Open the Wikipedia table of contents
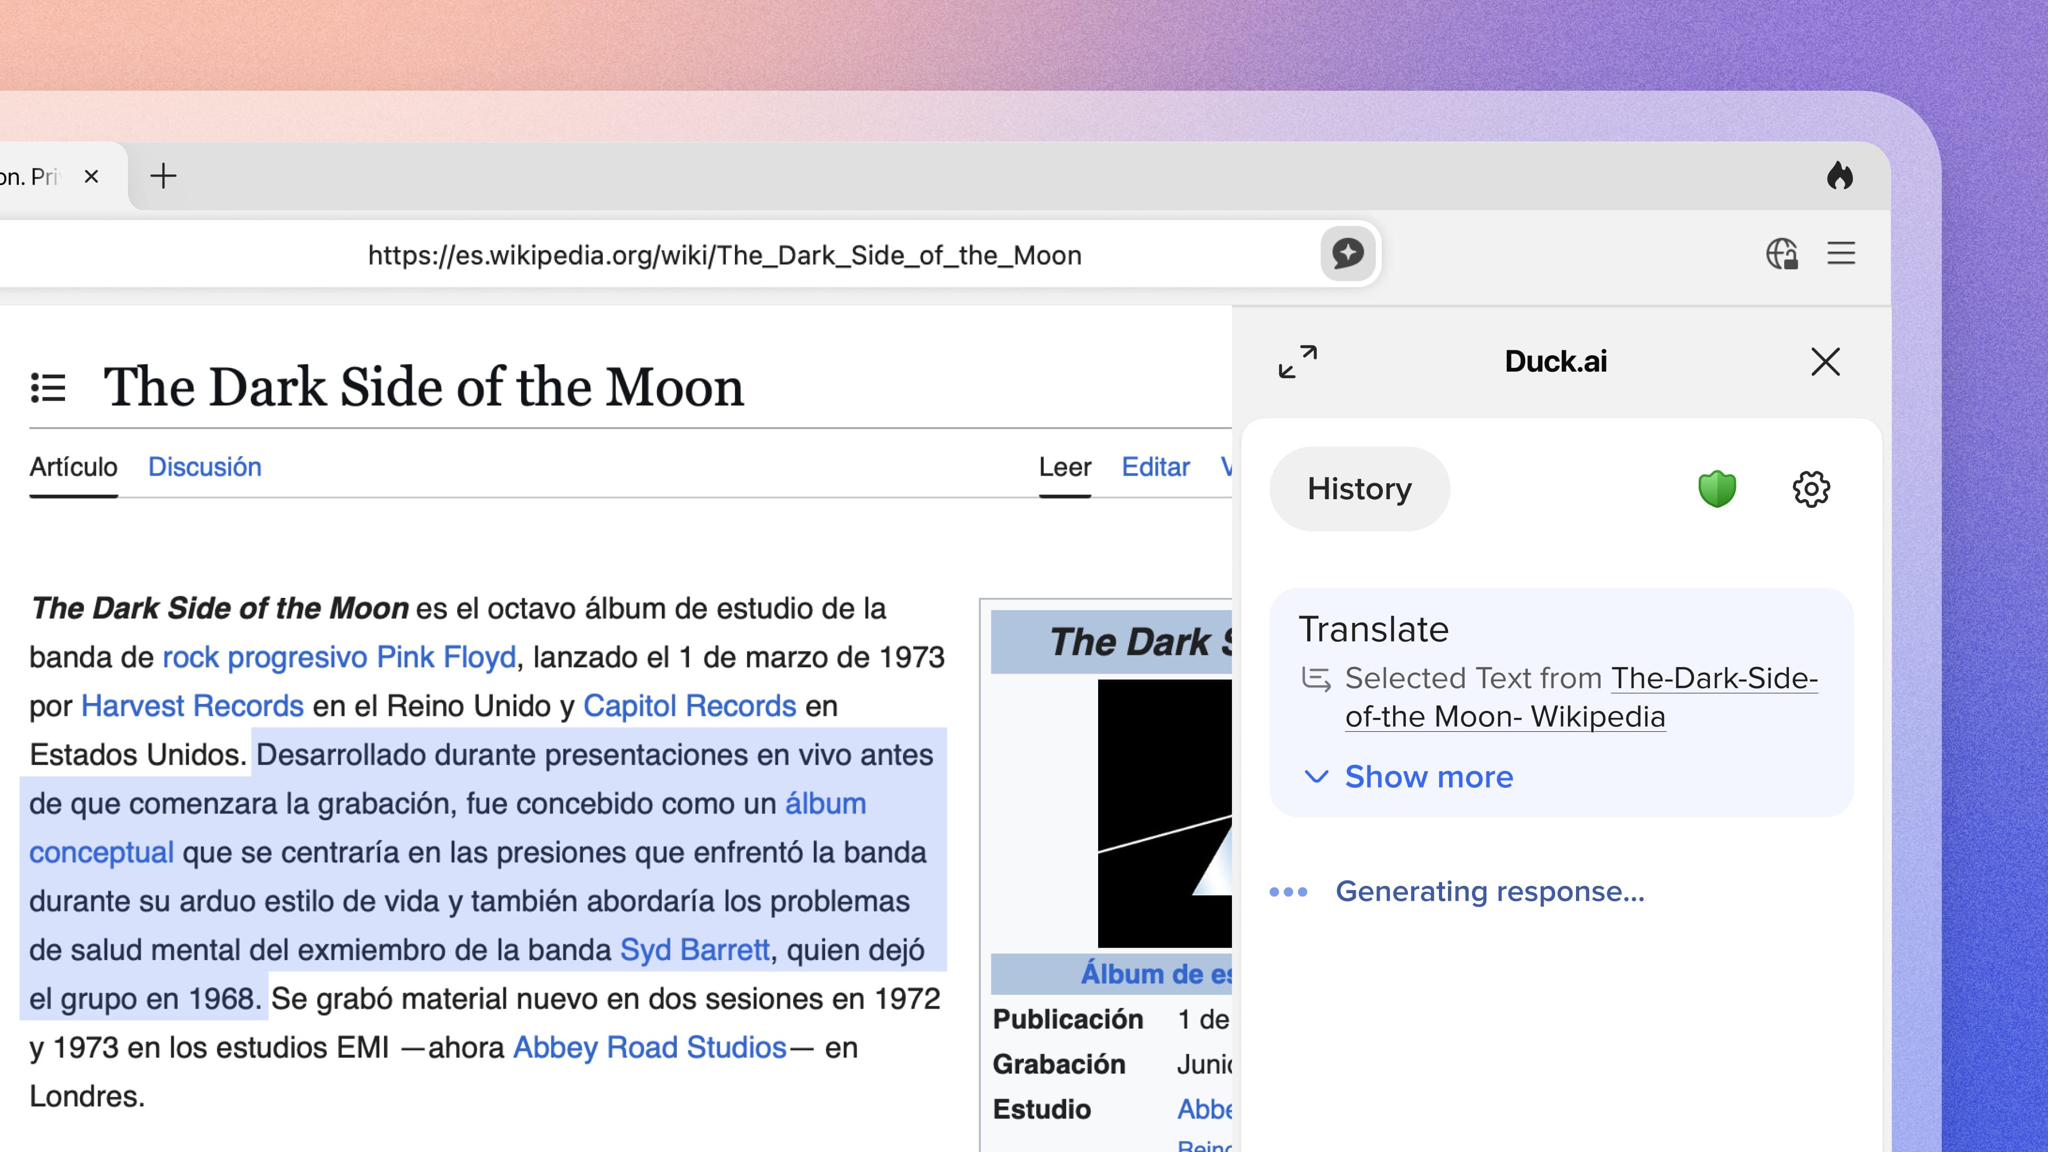 pyautogui.click(x=47, y=388)
